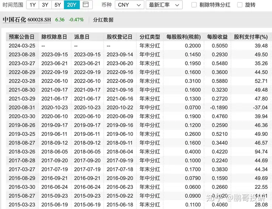Click the payout ratio value -37.04
The width and height of the screenshot is (272, 209).
point(260,108)
